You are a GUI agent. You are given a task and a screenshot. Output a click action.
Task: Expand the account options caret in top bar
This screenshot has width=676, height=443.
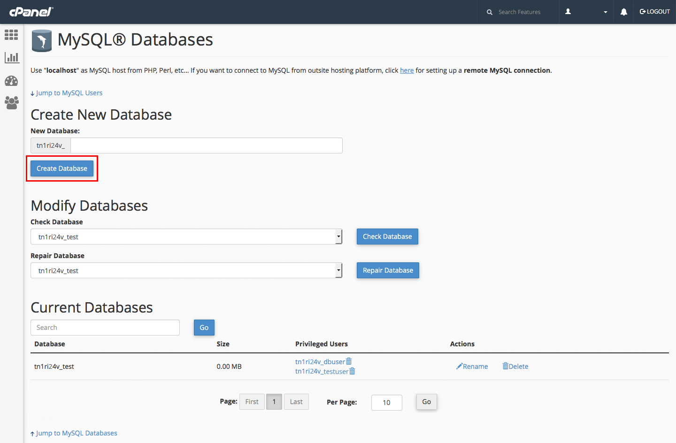(x=605, y=12)
